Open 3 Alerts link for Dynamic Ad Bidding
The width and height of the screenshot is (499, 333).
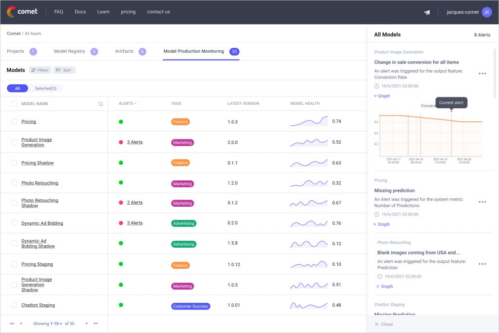(134, 223)
